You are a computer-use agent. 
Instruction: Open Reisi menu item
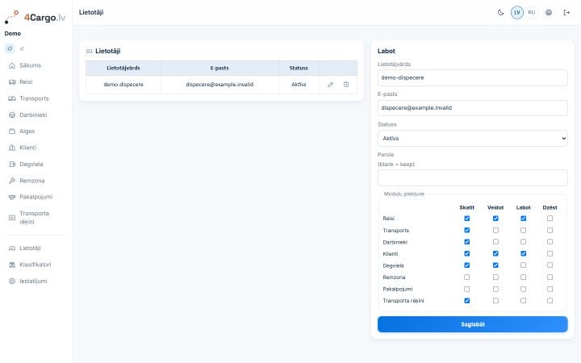coord(26,81)
